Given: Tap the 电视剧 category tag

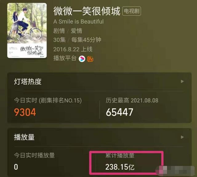Looking at the screenshot, I should (131, 11).
